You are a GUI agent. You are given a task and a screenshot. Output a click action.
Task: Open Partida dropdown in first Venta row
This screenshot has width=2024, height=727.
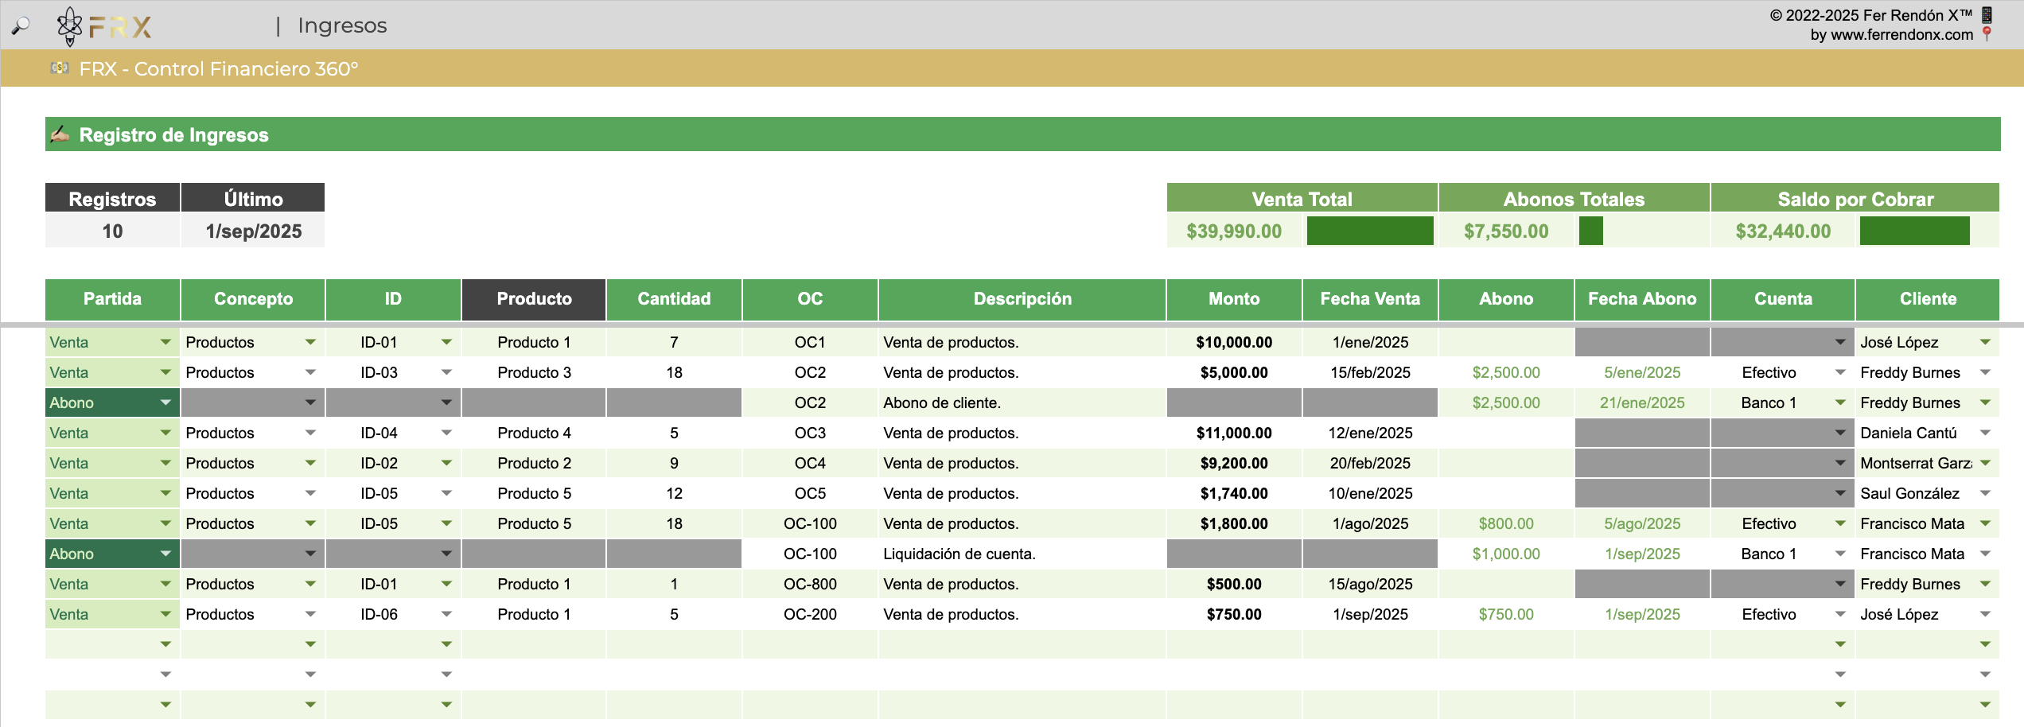pyautogui.click(x=165, y=342)
